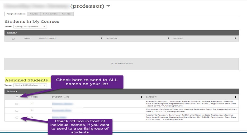Sort by Course(s) column
Viewport: 247px width, 135px height.
235,38
